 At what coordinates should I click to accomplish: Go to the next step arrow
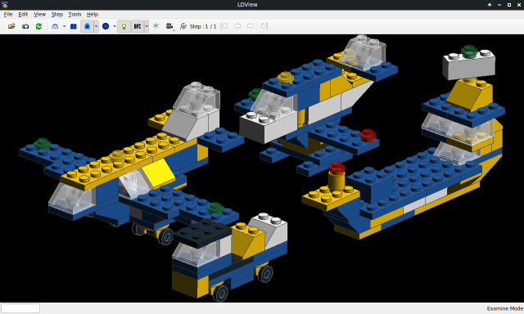(x=251, y=26)
